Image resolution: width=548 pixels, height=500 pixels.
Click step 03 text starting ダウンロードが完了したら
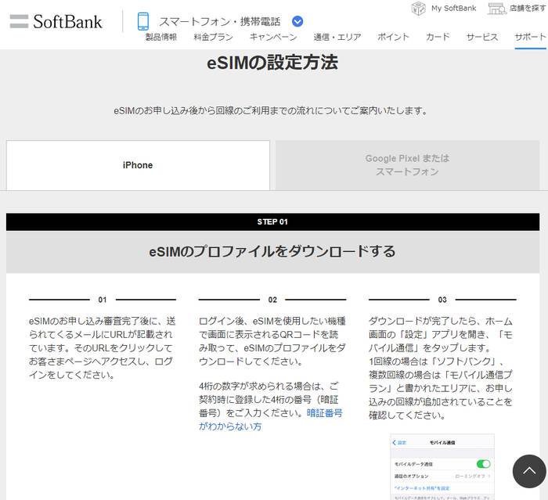441,368
